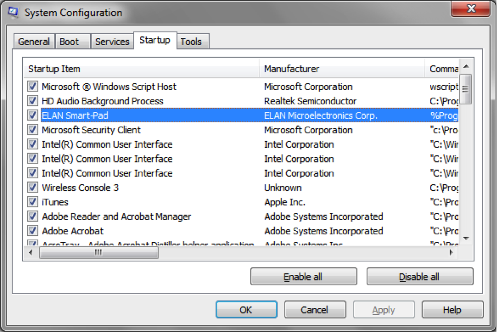The width and height of the screenshot is (497, 332).
Task: Click the vertical scrollbar up arrow
Action: [x=466, y=67]
